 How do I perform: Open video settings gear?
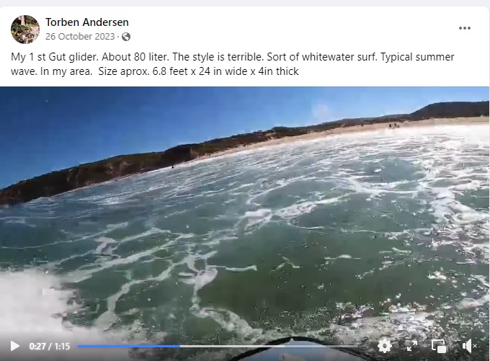[385, 346]
